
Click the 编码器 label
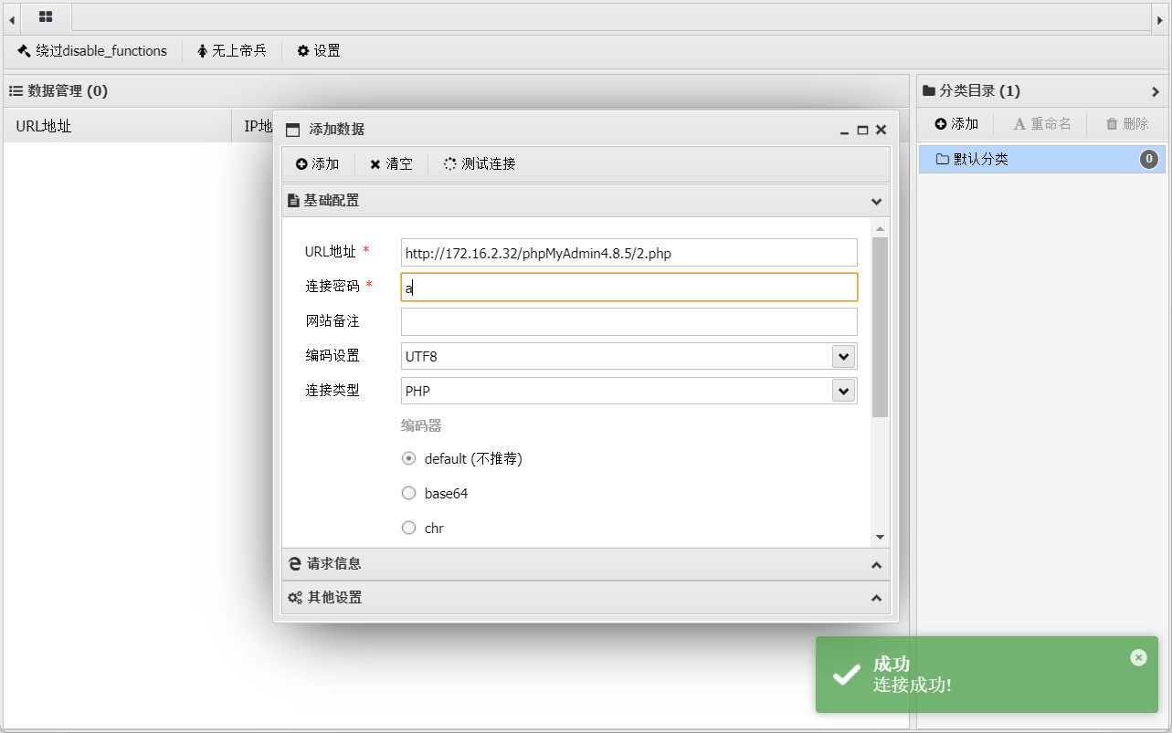pyautogui.click(x=421, y=426)
